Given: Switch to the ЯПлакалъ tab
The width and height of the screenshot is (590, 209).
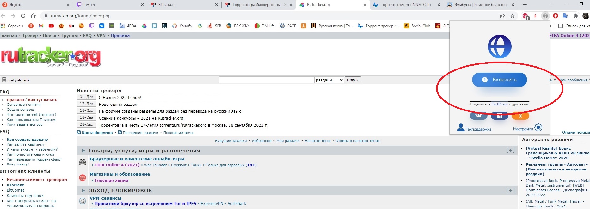Looking at the screenshot, I should point(184,5).
